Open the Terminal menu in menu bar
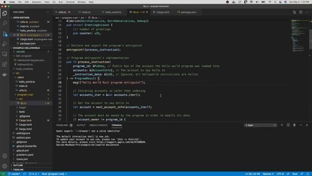 pos(70,2)
